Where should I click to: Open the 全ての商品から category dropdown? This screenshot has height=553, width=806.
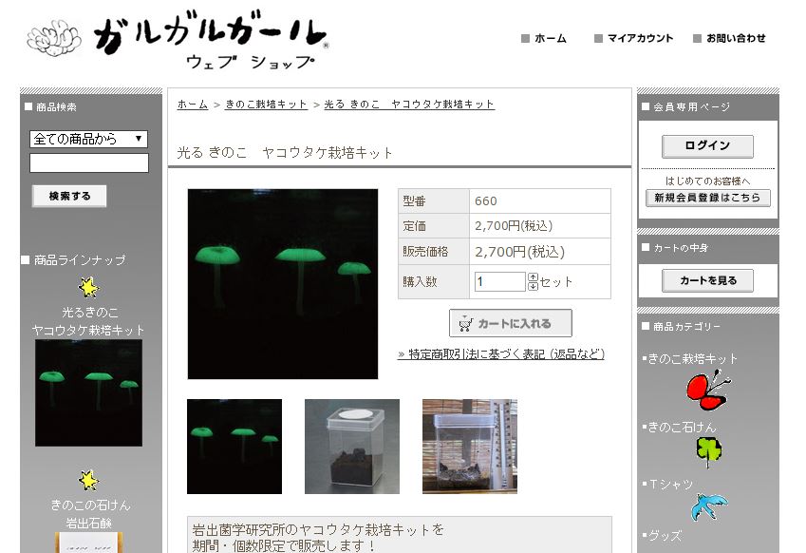[88, 139]
